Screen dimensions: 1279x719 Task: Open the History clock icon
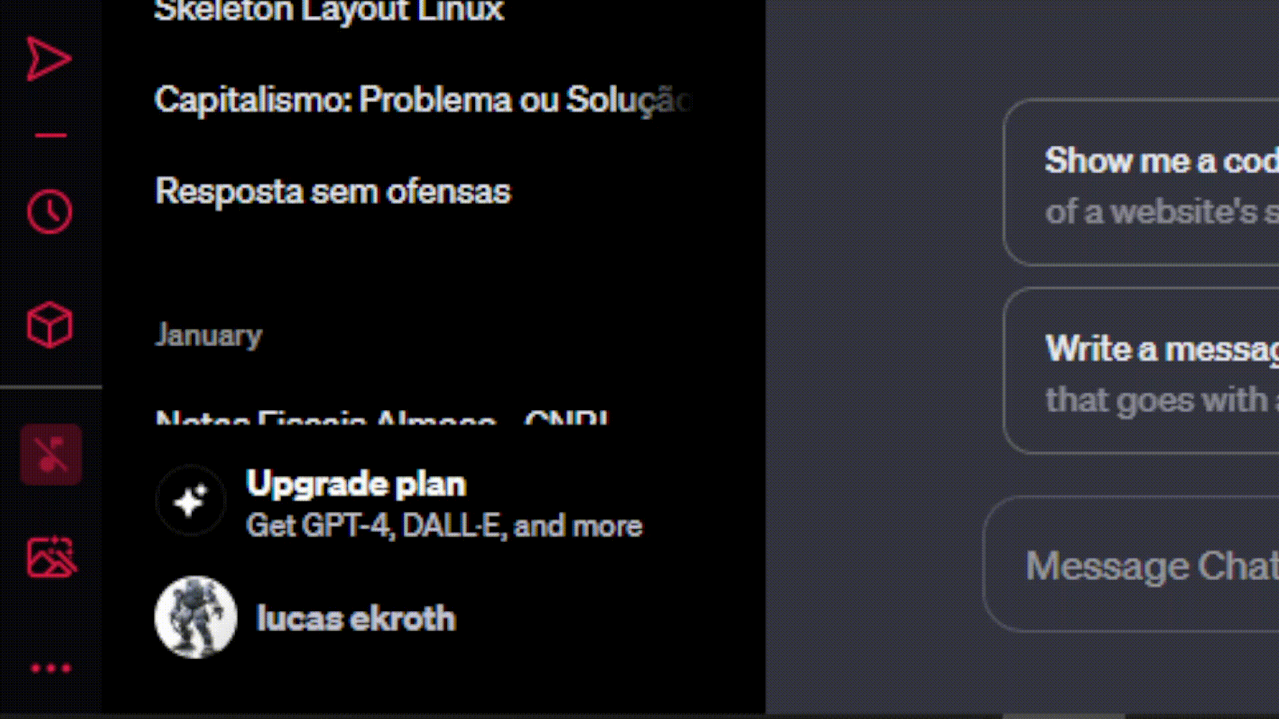pos(49,212)
